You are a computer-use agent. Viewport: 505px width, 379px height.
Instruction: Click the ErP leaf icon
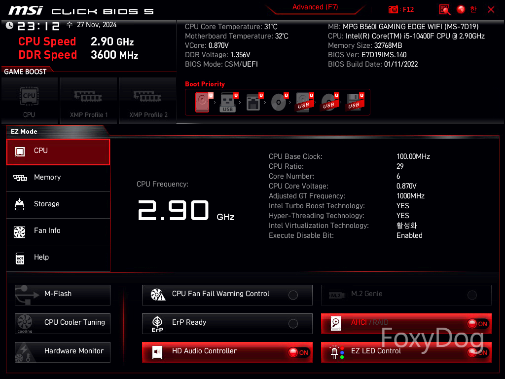[x=157, y=324]
